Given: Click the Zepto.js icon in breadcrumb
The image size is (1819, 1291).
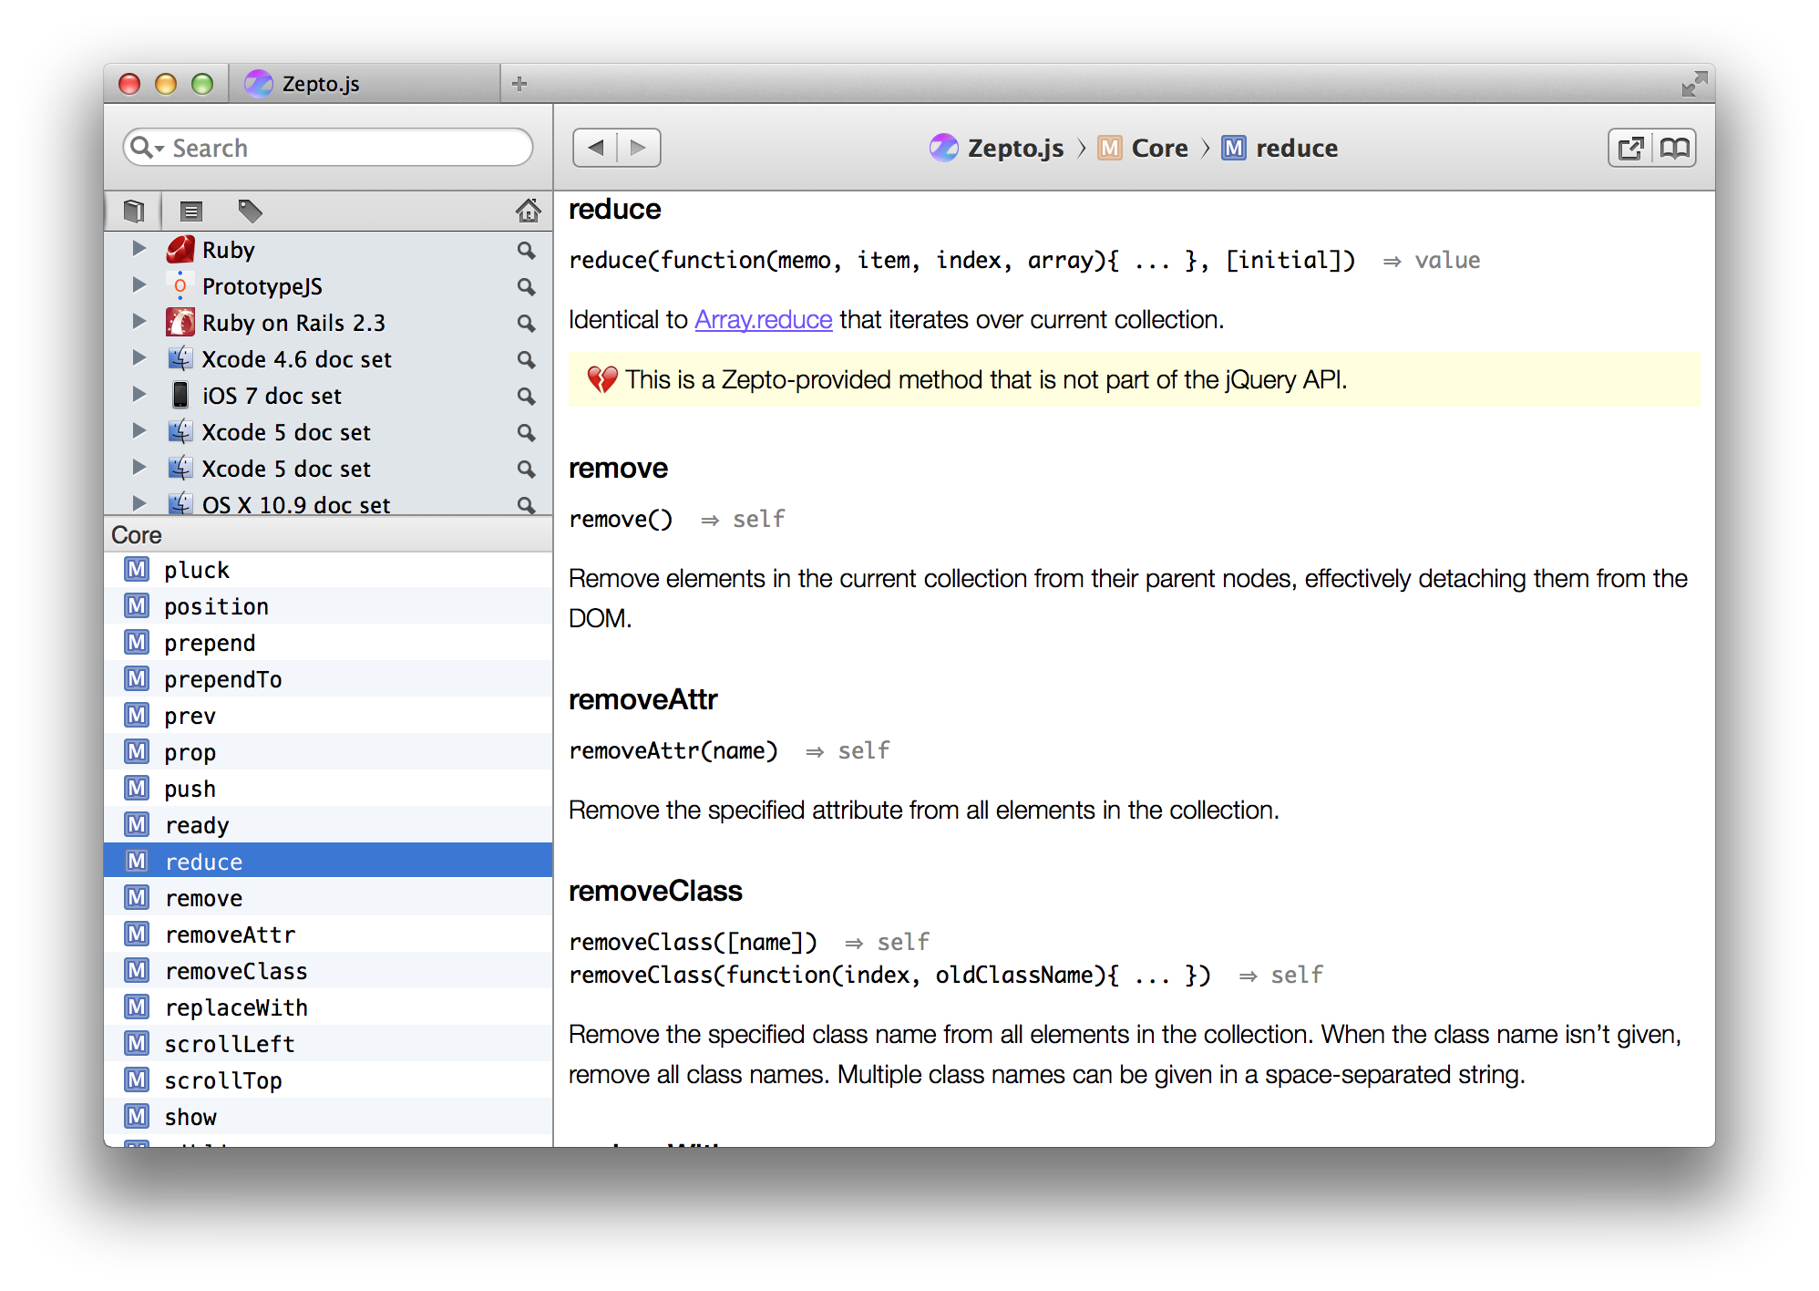Looking at the screenshot, I should pos(943,148).
